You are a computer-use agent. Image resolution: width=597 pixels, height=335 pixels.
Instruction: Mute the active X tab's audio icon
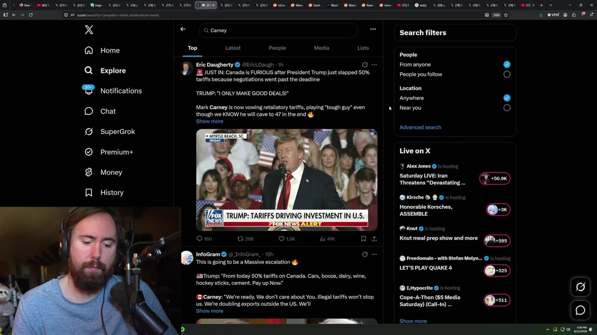point(203,5)
